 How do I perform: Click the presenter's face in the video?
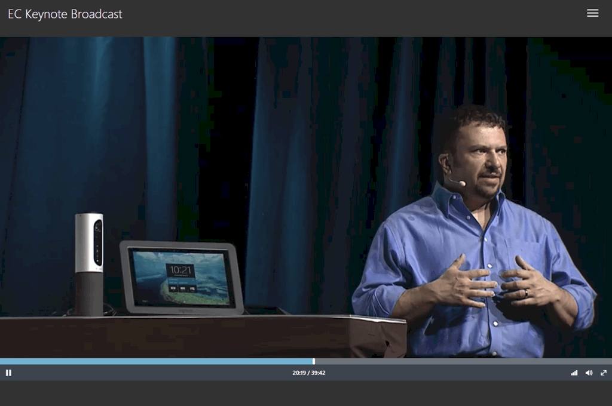(483, 158)
